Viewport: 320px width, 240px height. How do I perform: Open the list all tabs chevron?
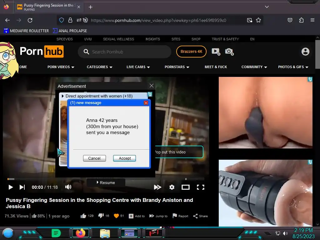pyautogui.click(x=267, y=7)
